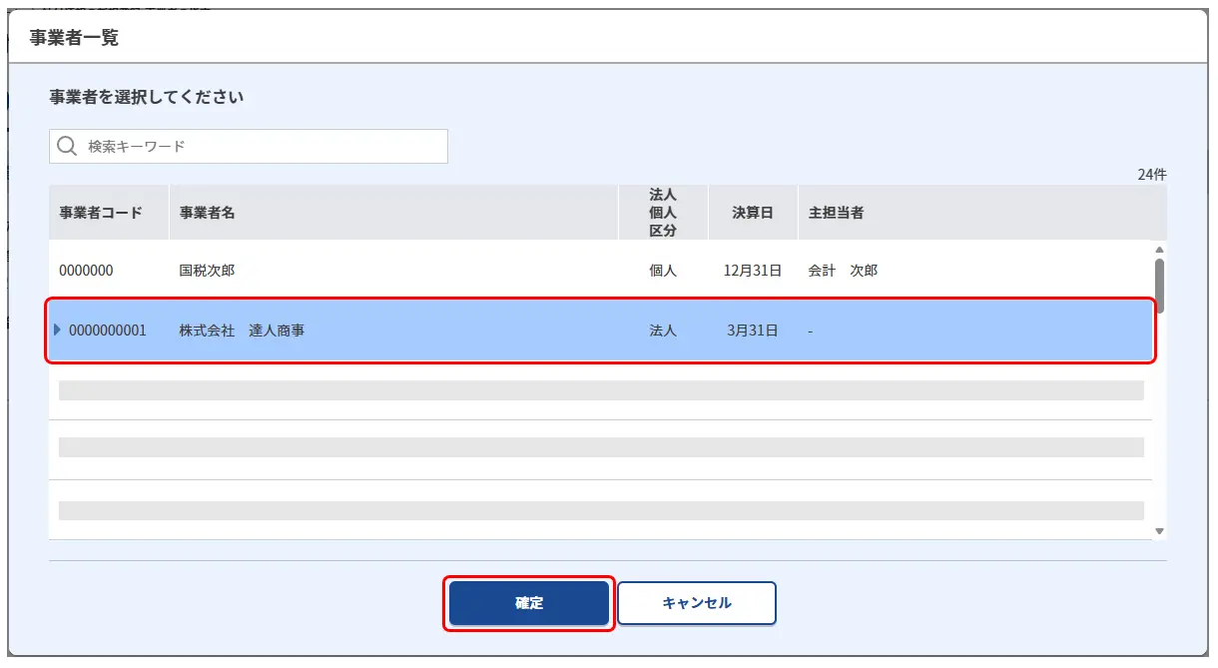Image resolution: width=1218 pixels, height=668 pixels.
Task: Click the row indicator triangle beside 0000000001
Action: click(x=57, y=330)
